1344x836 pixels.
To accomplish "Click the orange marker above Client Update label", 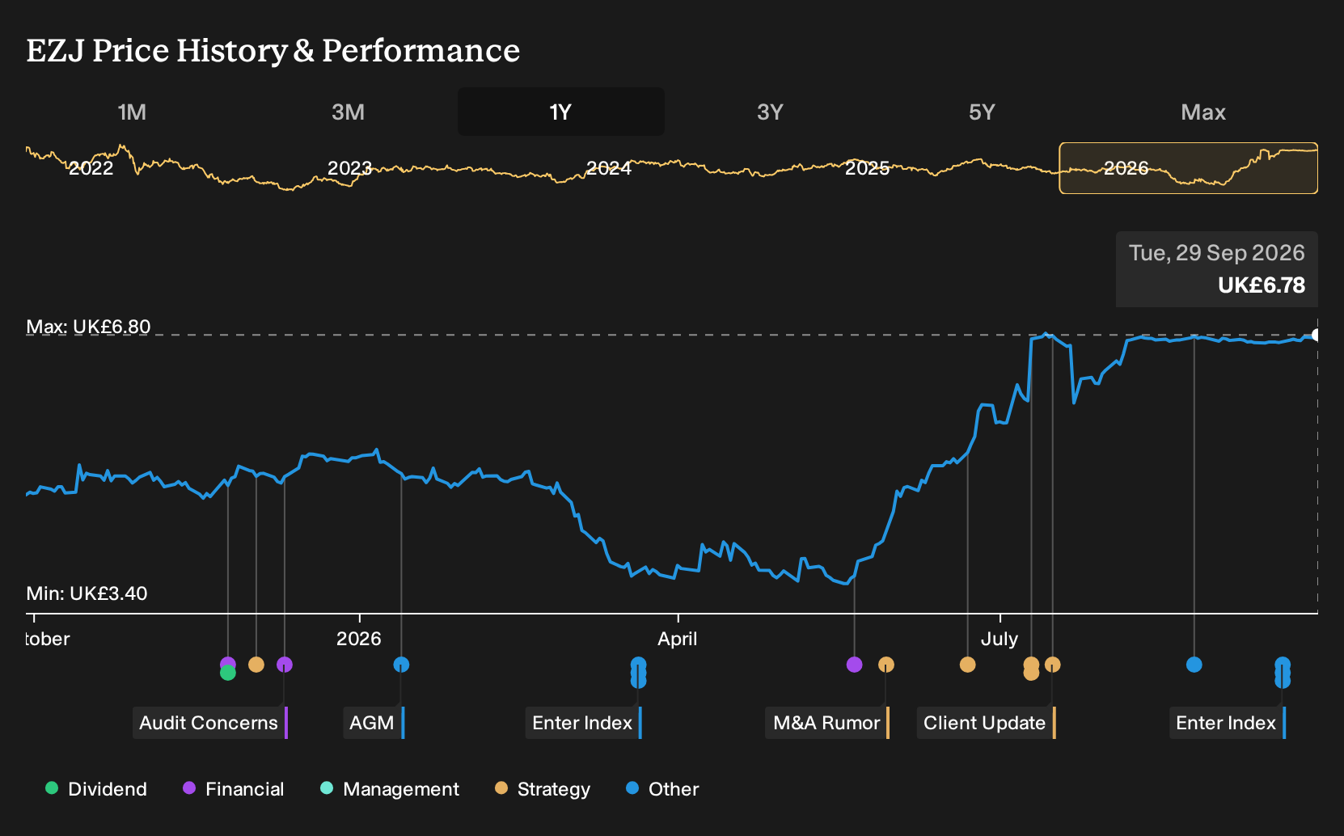I will (1052, 665).
